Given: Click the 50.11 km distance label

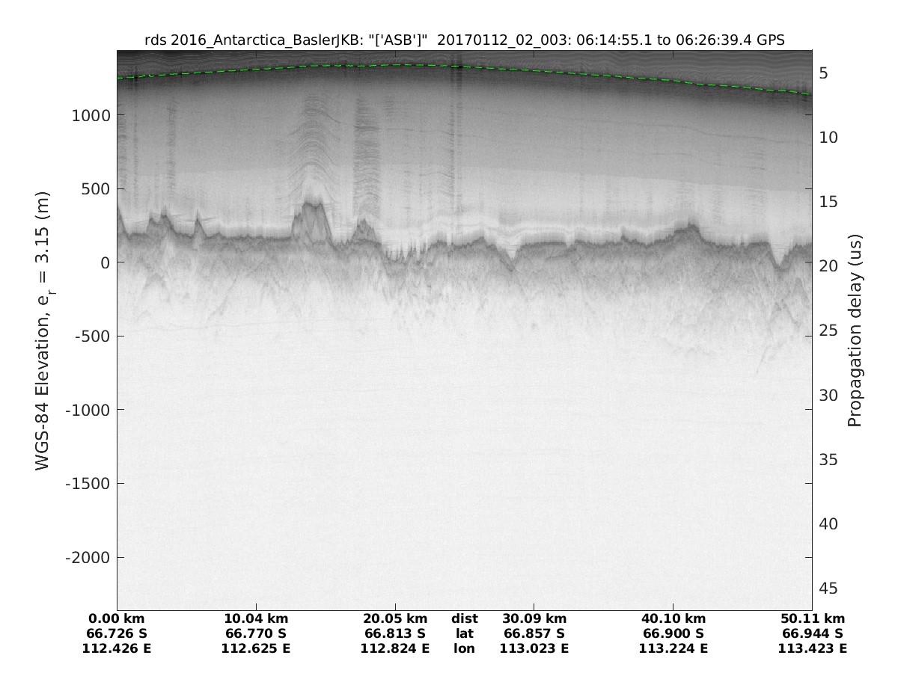Looking at the screenshot, I should pyautogui.click(x=813, y=619).
